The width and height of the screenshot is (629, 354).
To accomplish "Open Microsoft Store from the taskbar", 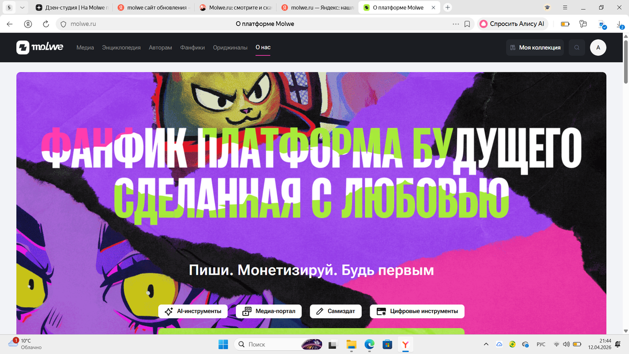I will click(387, 345).
